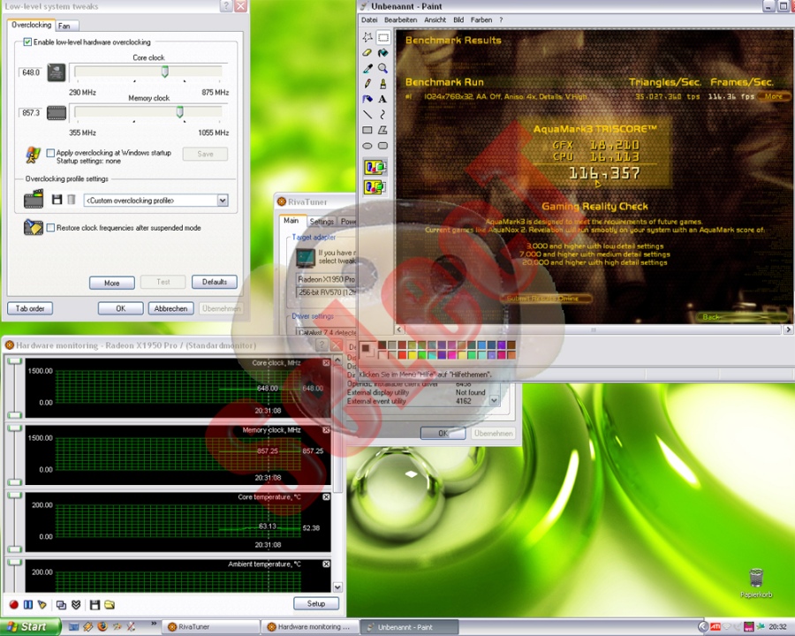Viewport: 795px width, 636px height.
Task: Click the Tab order button
Action: [30, 308]
